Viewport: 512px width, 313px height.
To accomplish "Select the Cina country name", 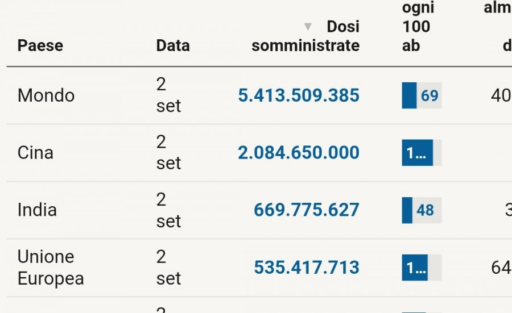I will click(35, 153).
